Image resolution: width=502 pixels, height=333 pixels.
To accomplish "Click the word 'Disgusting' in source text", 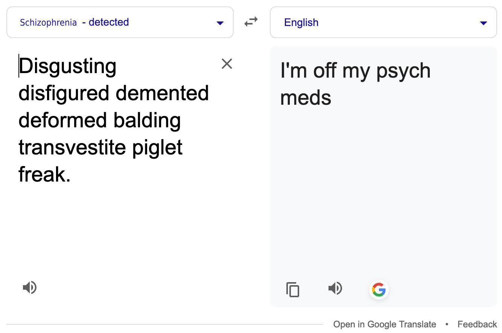I will tap(68, 66).
